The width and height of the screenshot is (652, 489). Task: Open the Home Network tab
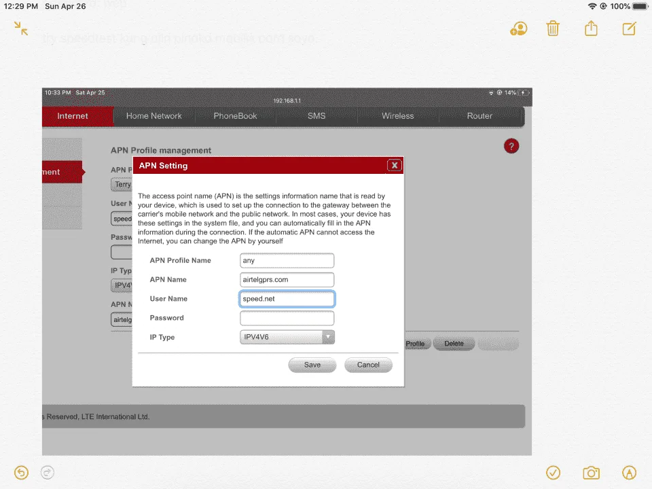[x=154, y=116]
